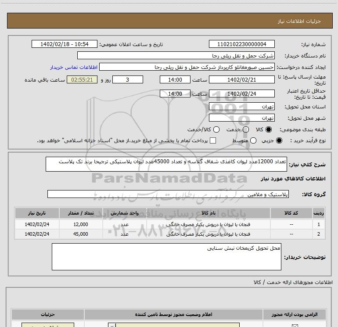Click the quantity cell 45,000

81,234
